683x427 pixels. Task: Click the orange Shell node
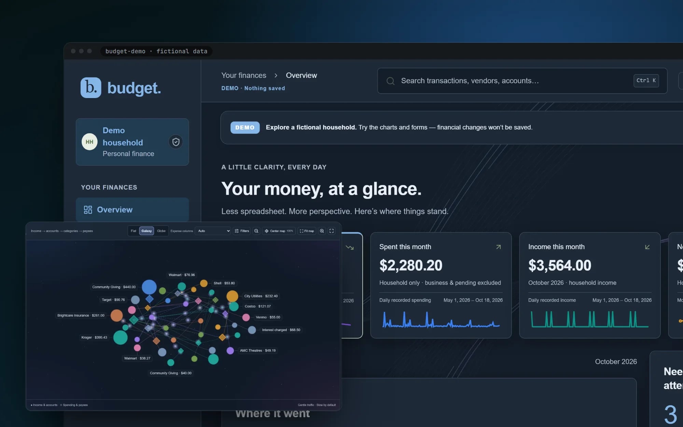pos(204,283)
